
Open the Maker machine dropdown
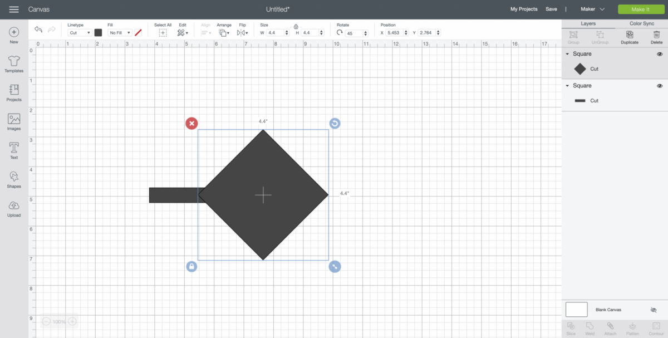point(592,9)
